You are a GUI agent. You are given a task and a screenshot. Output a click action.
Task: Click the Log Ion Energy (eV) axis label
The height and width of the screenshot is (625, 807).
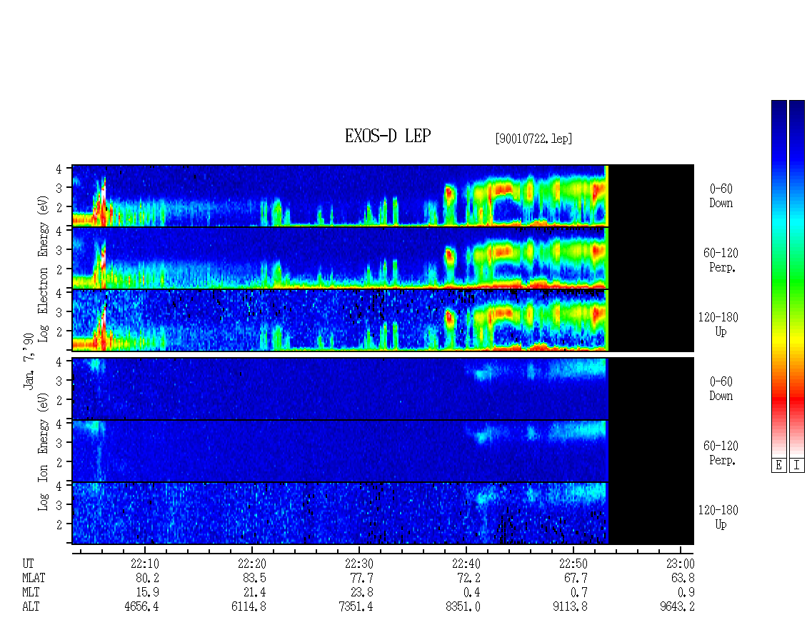[44, 452]
